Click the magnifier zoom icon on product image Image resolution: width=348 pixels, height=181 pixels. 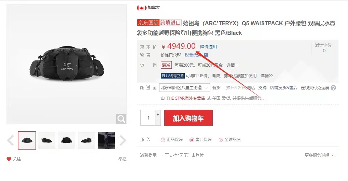121,119
